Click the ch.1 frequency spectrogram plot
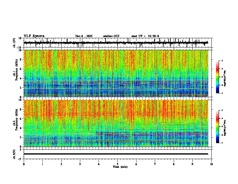The width and height of the screenshot is (238, 184). (x=116, y=73)
